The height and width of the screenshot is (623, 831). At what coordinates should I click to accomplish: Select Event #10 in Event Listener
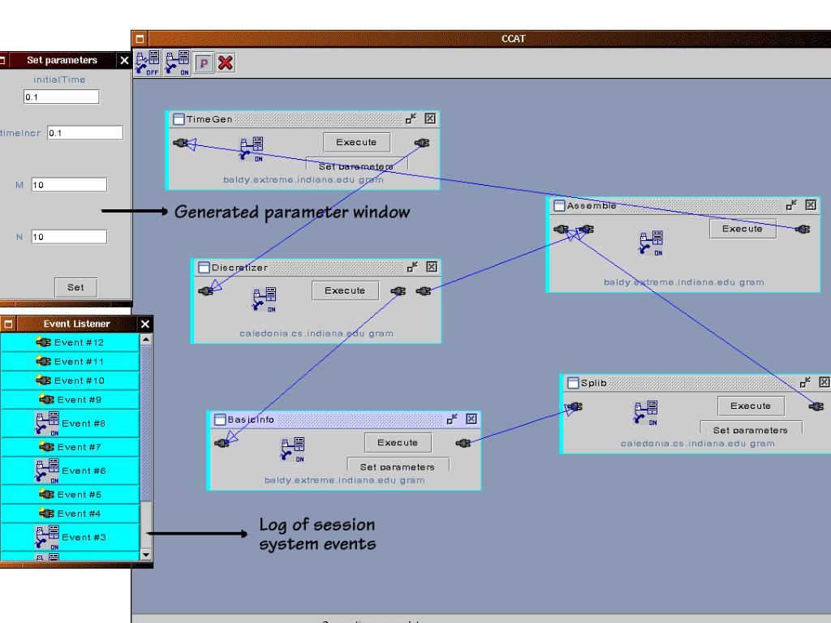70,380
